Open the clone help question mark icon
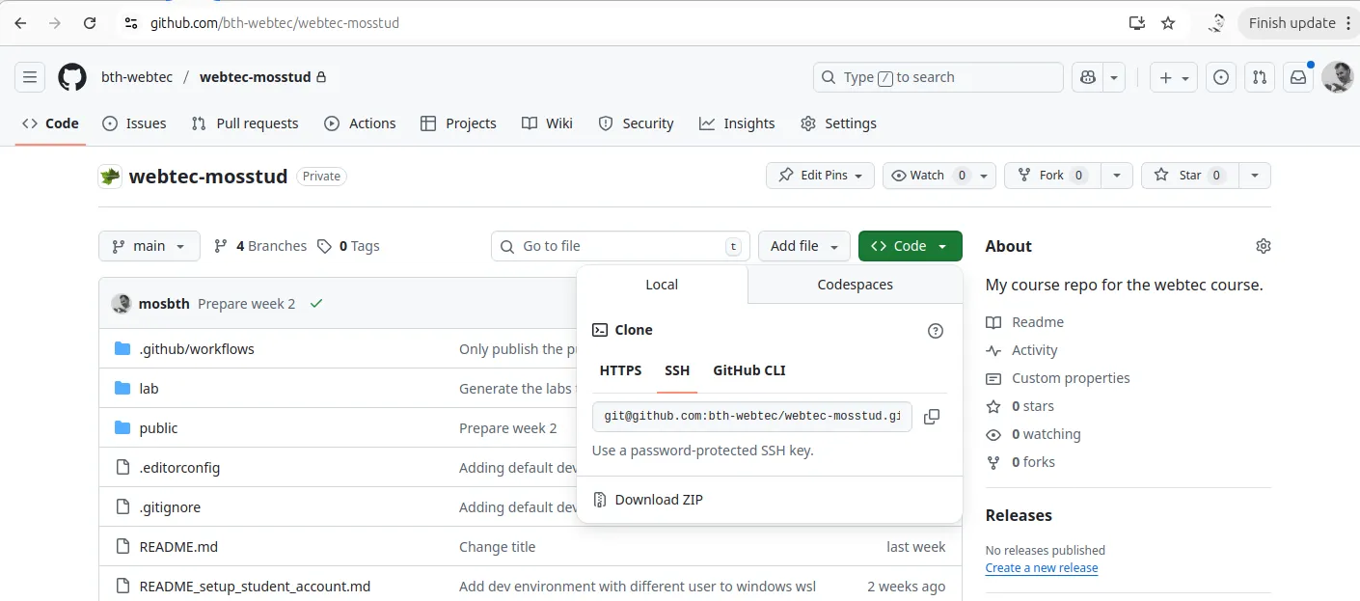Screen dimensions: 1360x601 (935, 331)
